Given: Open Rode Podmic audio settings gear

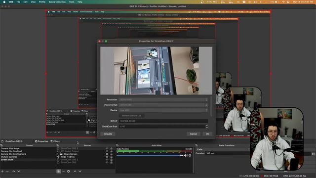Looking at the screenshot, I should [x=190, y=155].
